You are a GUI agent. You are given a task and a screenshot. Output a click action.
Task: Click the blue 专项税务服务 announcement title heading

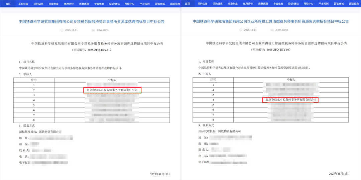pos(91,21)
